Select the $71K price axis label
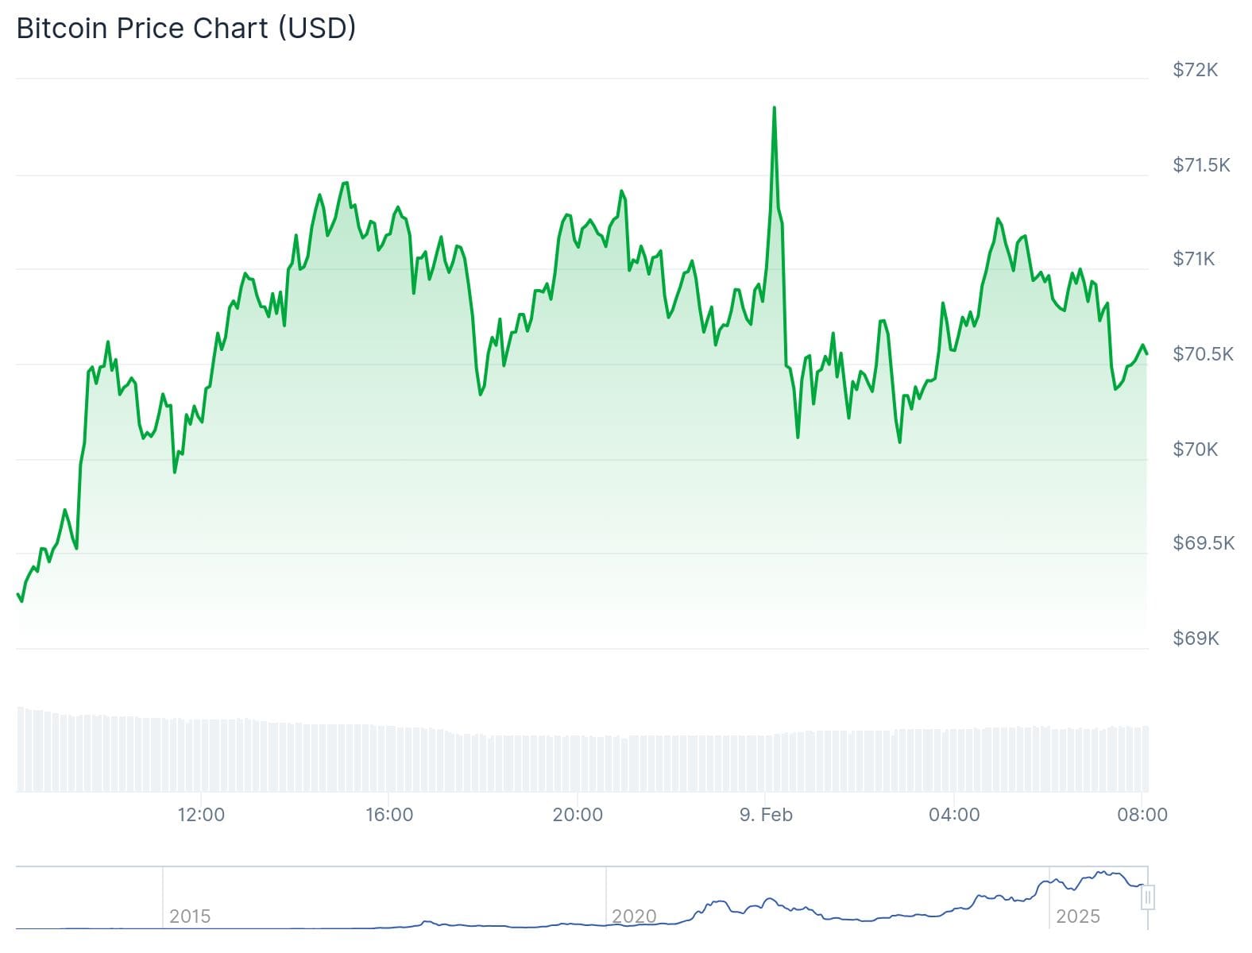This screenshot has width=1252, height=953. click(1193, 259)
